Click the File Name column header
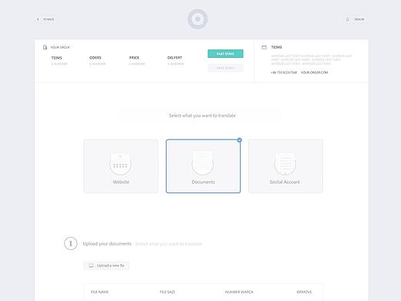The width and height of the screenshot is (401, 301). pyautogui.click(x=99, y=292)
